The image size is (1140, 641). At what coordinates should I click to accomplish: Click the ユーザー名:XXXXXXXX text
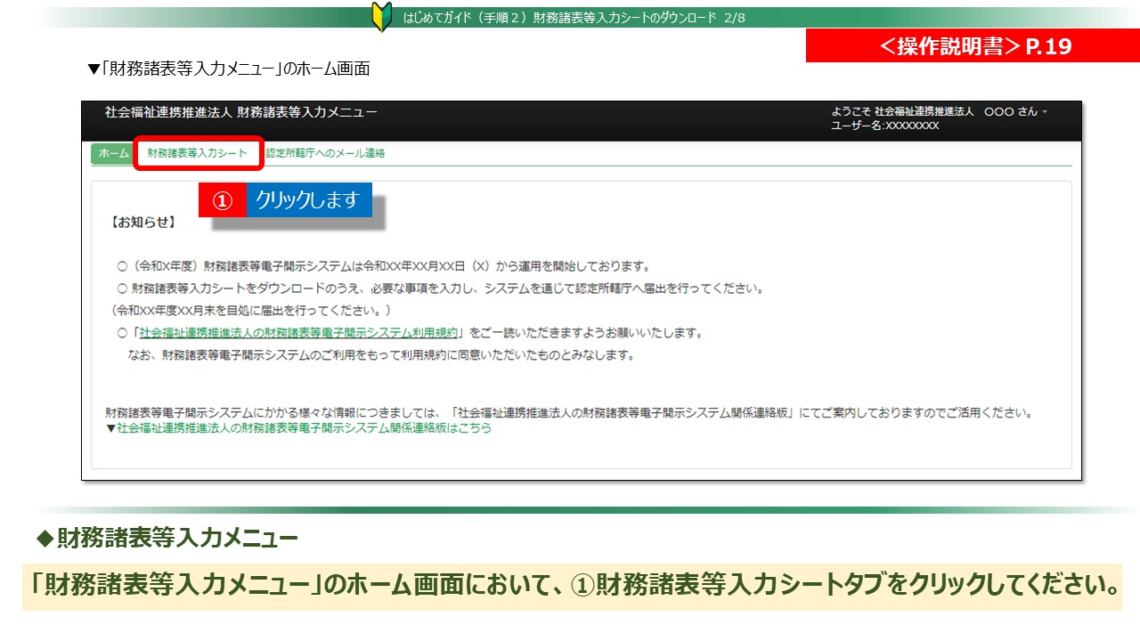[x=884, y=126]
